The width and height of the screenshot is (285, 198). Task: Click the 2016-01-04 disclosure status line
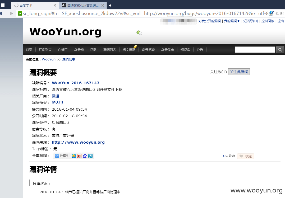click(80, 192)
